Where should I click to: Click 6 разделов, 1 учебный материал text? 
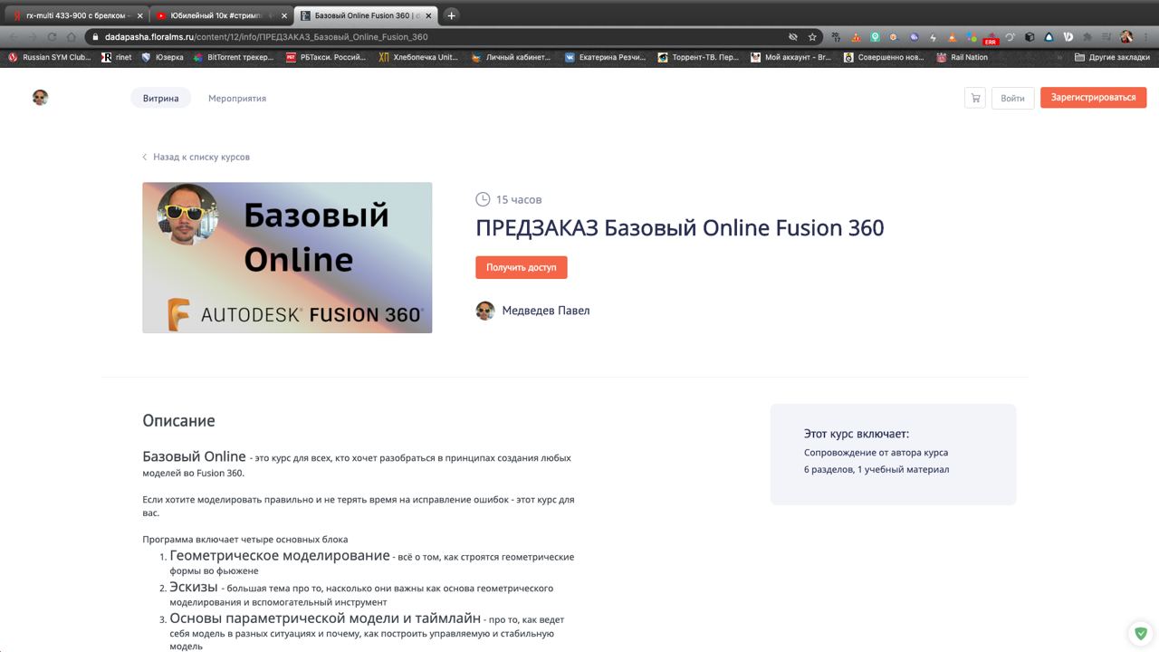pyautogui.click(x=876, y=469)
